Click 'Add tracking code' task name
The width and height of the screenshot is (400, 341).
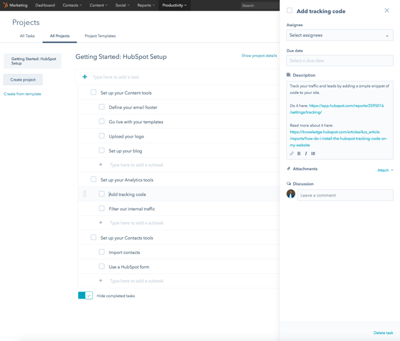coord(127,195)
